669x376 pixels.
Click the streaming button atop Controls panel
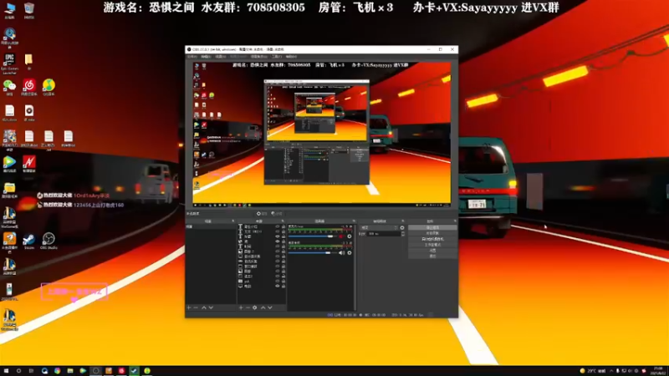432,227
